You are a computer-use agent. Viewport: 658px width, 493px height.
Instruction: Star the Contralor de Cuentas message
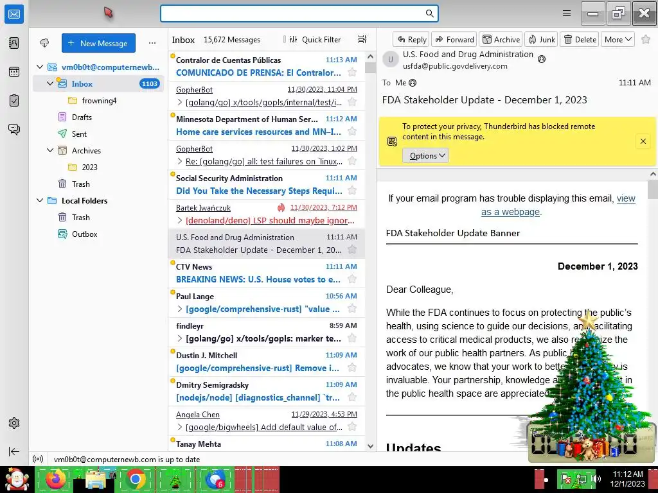coord(353,73)
